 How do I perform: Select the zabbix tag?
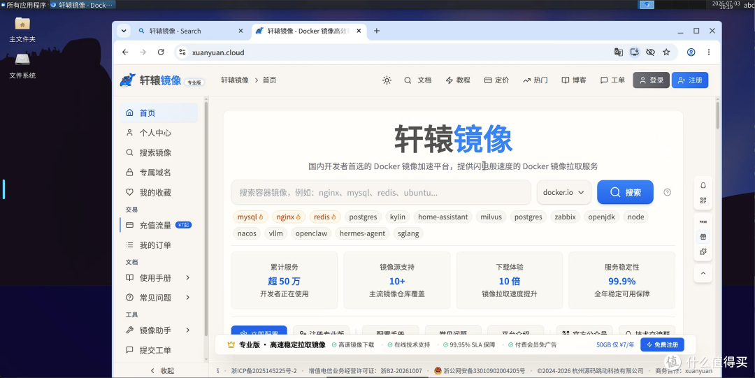[565, 217]
